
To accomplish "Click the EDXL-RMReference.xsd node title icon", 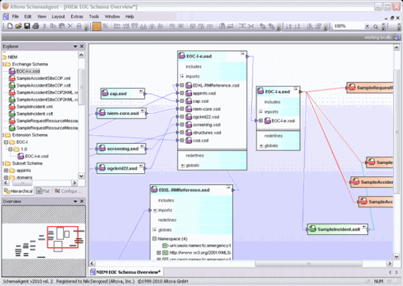I will [154, 190].
